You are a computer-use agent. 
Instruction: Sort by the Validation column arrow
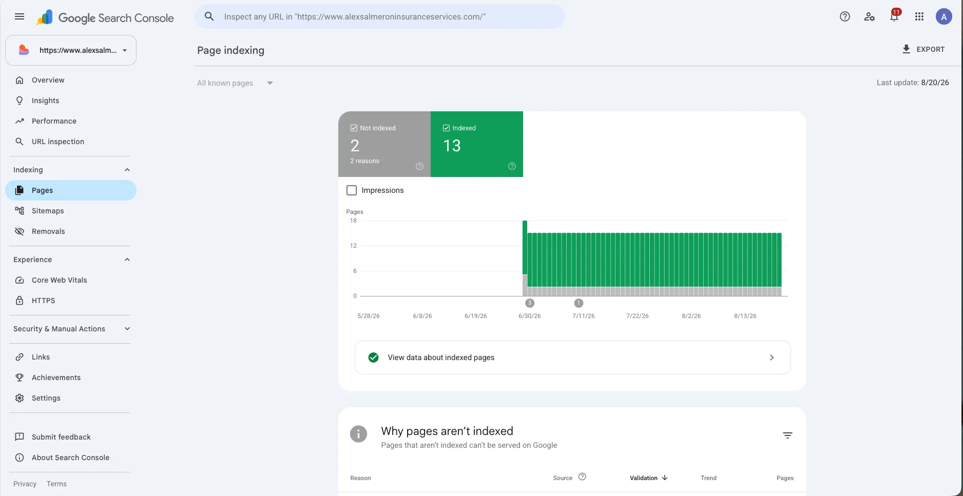pos(665,478)
